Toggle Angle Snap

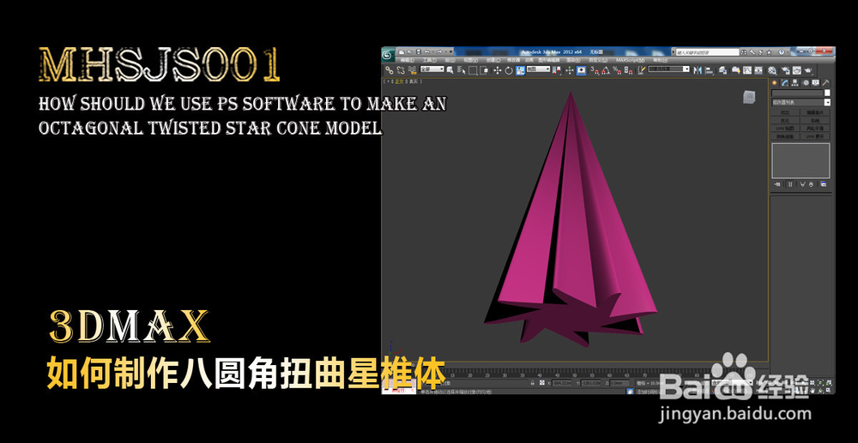(605, 70)
